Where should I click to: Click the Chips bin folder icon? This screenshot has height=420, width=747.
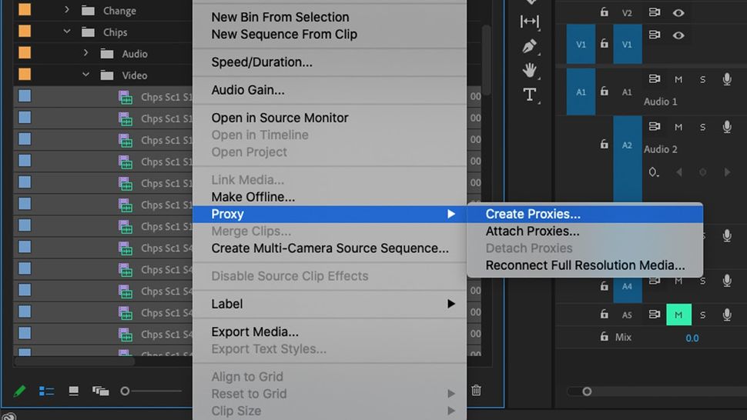click(88, 32)
